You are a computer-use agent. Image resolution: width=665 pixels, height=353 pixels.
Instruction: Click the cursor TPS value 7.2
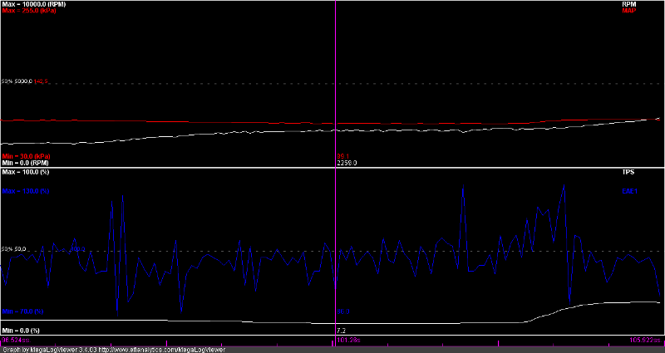pos(341,331)
